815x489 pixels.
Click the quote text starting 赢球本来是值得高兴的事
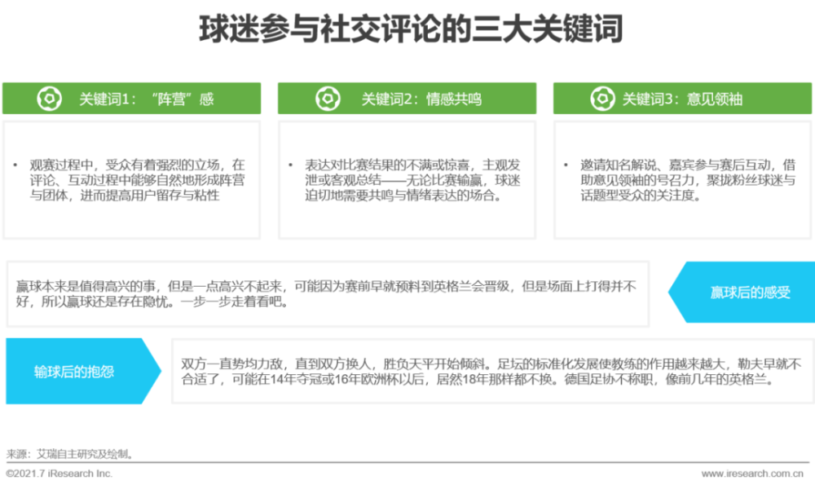pyautogui.click(x=326, y=293)
